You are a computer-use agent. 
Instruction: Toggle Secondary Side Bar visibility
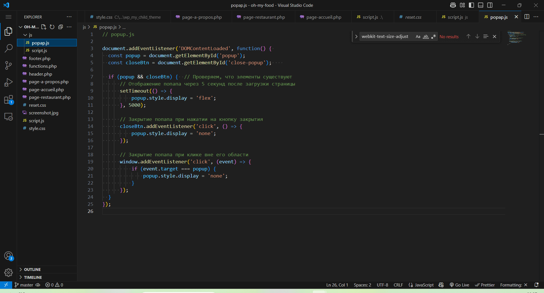490,5
